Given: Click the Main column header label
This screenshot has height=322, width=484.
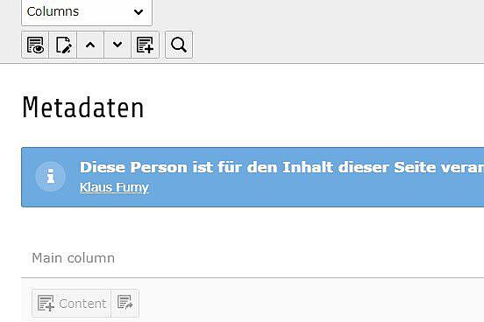Looking at the screenshot, I should (x=73, y=258).
